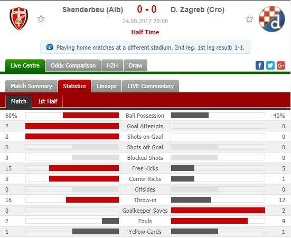
Task: Click the Dinamo Zagreb team crest logo
Action: tap(272, 19)
